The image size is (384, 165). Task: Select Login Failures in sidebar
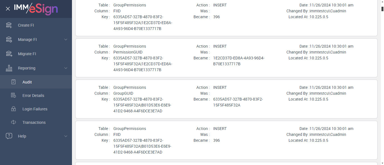pos(35,109)
